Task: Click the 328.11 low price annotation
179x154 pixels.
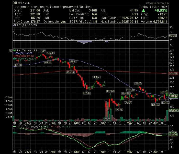Action: pos(70,72)
